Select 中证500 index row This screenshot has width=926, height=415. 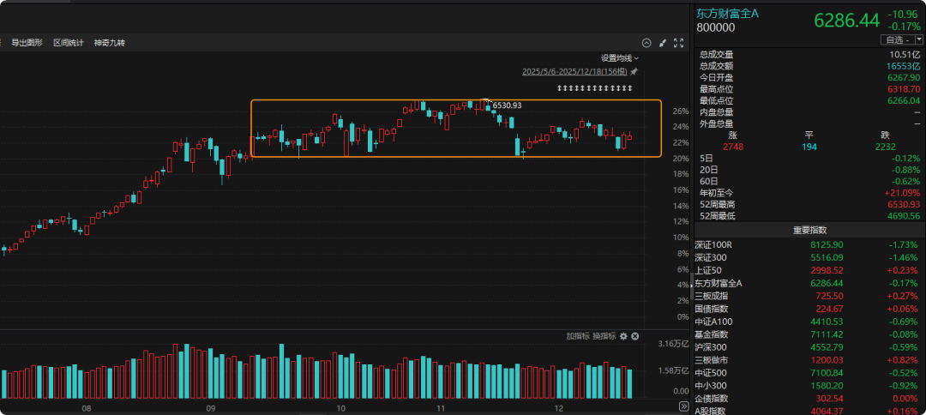(712, 373)
